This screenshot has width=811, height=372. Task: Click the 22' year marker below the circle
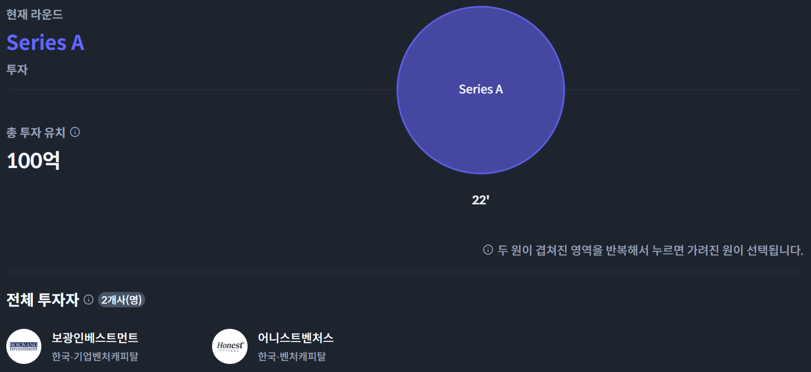click(480, 200)
